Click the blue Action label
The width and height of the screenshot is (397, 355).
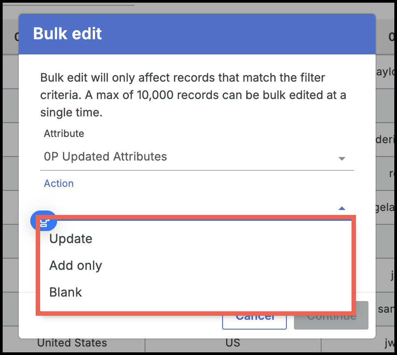(58, 183)
